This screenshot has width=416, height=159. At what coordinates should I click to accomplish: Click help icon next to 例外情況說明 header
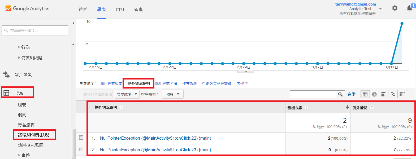pos(121,107)
